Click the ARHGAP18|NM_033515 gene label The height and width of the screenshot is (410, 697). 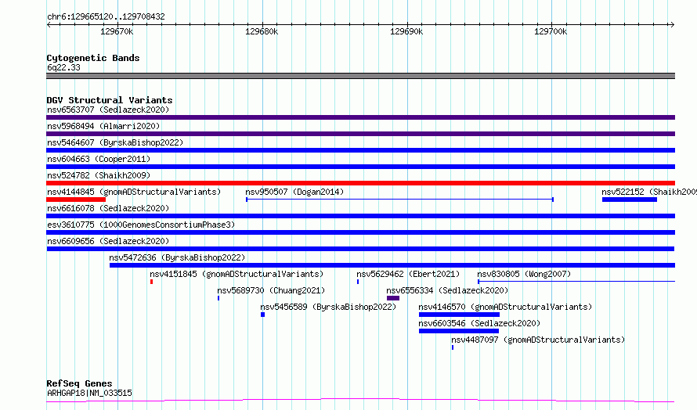point(89,393)
